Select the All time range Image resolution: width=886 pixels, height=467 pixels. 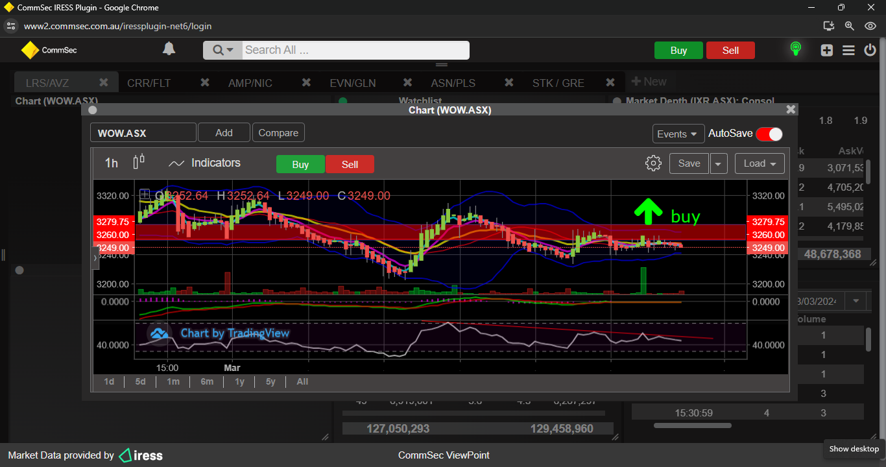(x=302, y=382)
